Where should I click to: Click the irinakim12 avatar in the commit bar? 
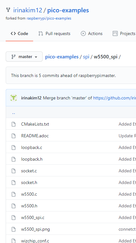14,98
